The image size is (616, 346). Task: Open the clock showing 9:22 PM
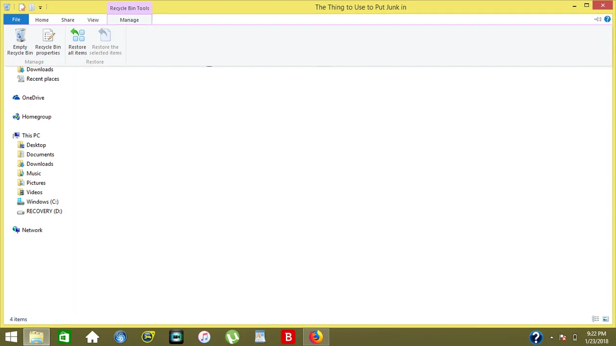597,337
